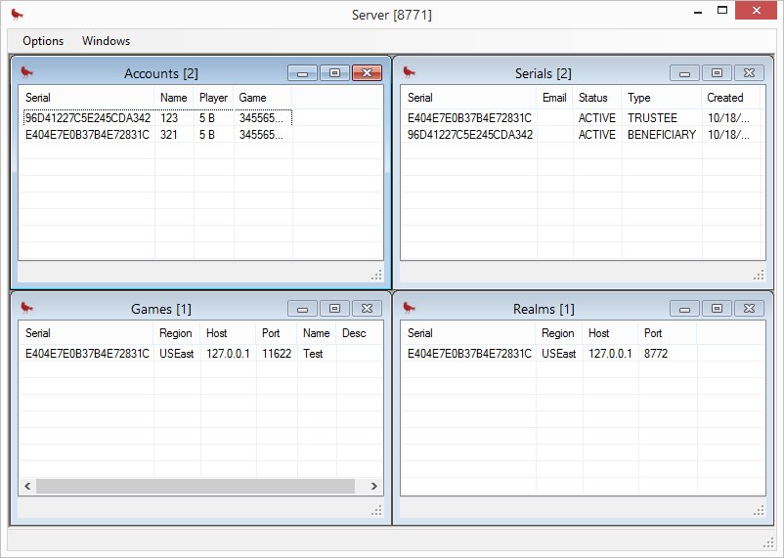Close the Realms window

pos(749,309)
